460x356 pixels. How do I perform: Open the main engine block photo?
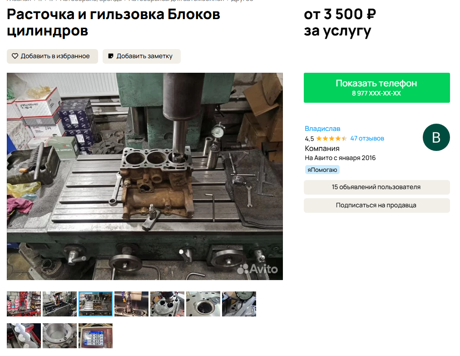coord(145,176)
